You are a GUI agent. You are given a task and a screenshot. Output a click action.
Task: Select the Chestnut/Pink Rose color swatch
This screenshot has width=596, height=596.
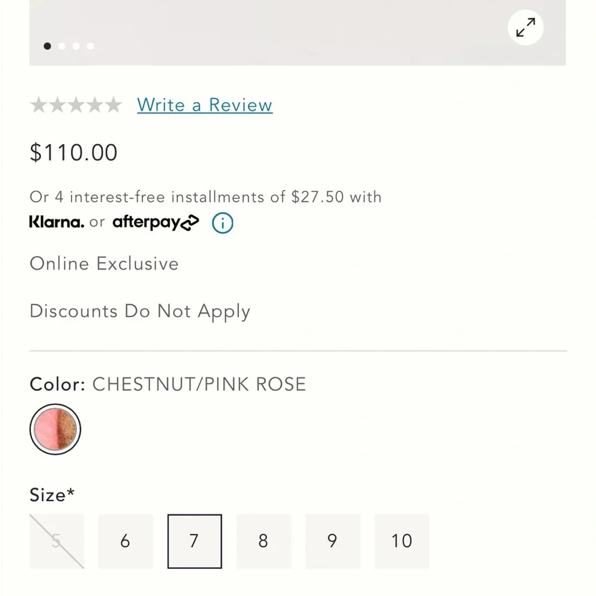coord(55,429)
